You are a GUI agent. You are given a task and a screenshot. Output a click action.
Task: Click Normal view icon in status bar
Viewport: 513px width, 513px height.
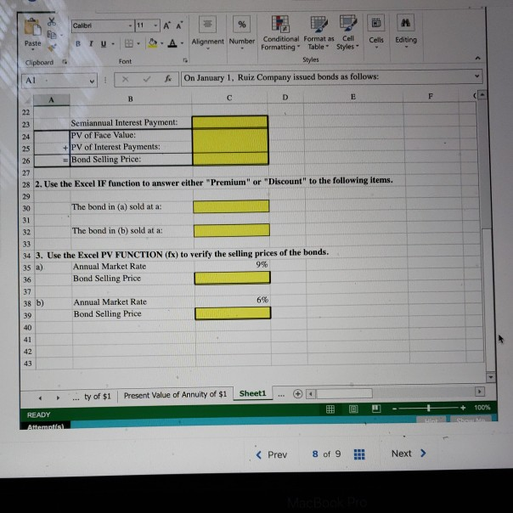coord(330,409)
